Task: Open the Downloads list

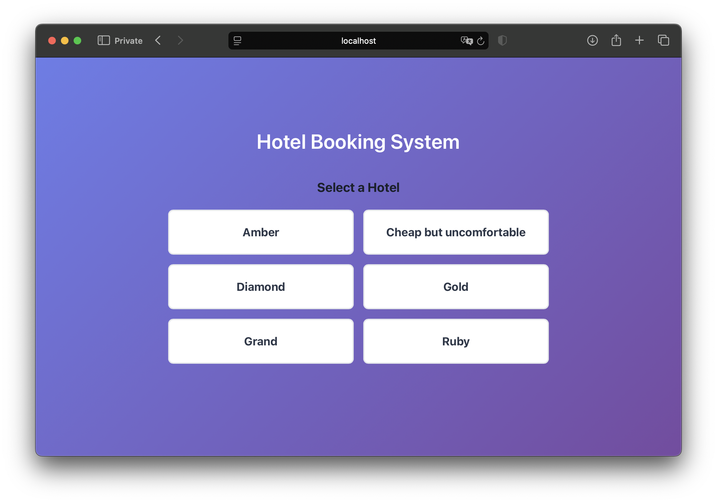Action: click(x=592, y=40)
